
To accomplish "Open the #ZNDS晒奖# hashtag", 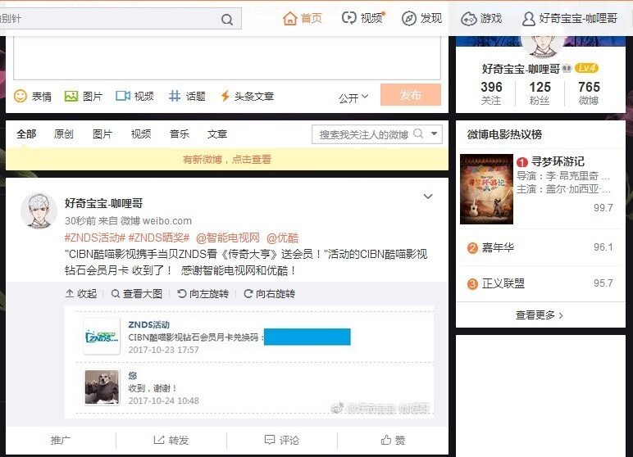I will 158,238.
